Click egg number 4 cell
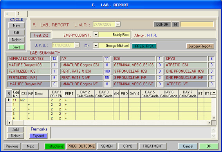The width and height of the screenshot is (222, 152). 16,118
